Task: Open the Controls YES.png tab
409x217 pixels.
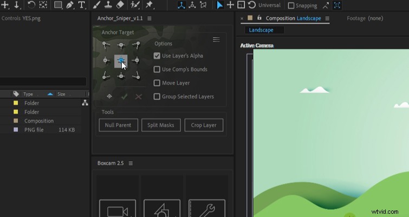Action: (21, 18)
